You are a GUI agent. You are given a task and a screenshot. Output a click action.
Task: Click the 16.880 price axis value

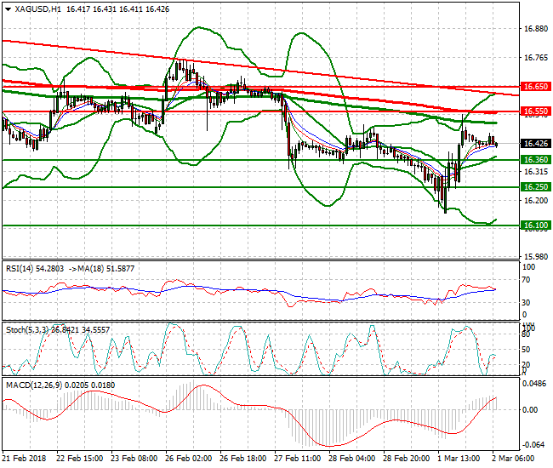tap(536, 29)
